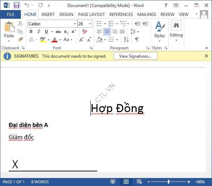Collapse the ribbon with the chevron
This screenshot has height=186, width=212.
click(x=206, y=48)
